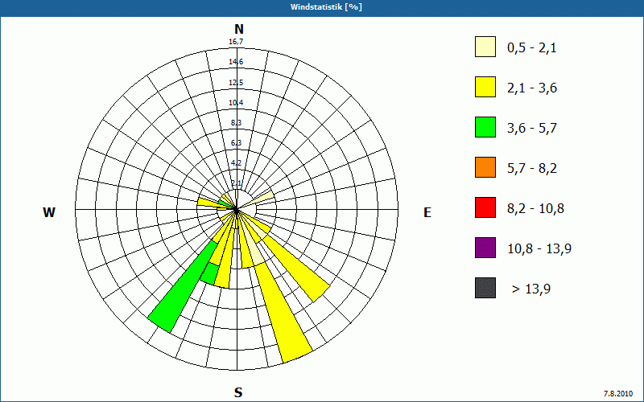Viewport: 644px width, 402px height.
Task: Click the yellow 2,1 - 3,6 legend swatch
Action: point(485,87)
